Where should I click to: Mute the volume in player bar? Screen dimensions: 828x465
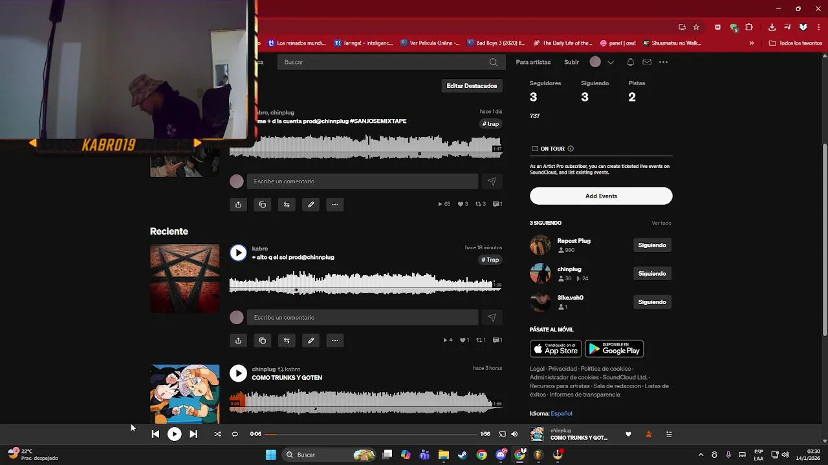coord(514,434)
